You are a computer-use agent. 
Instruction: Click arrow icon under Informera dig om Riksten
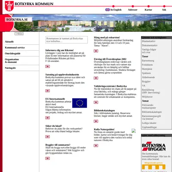pos(48,66)
